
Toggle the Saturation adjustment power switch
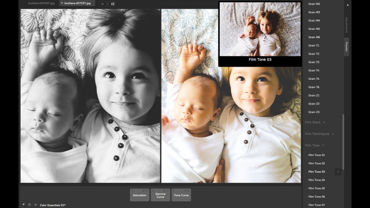147,191
